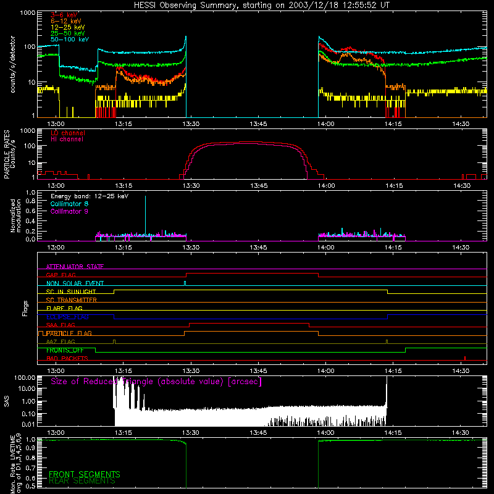The image size is (494, 494).
Task: Click 14:30 tick label under the SAS panel
Action: pos(461,433)
